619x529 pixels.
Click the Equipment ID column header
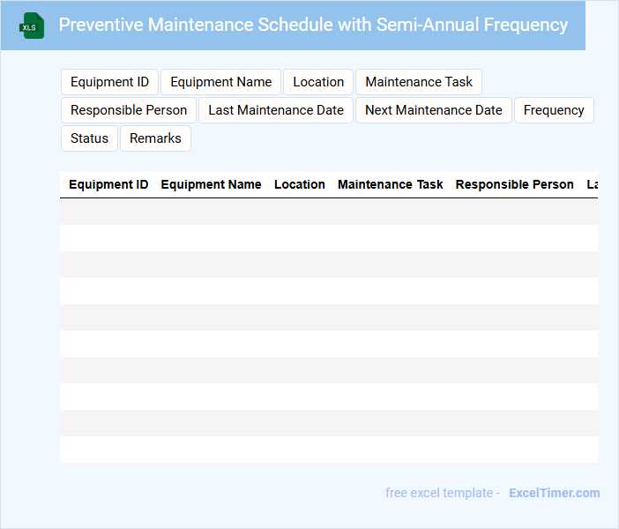(x=108, y=185)
